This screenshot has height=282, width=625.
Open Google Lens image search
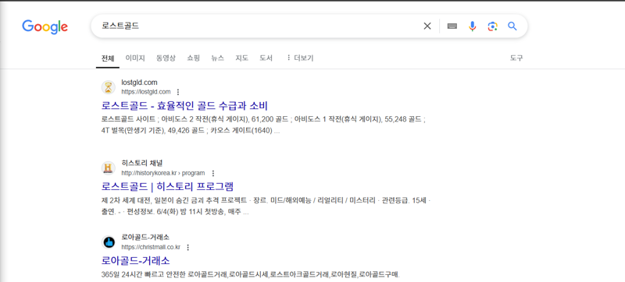[492, 26]
